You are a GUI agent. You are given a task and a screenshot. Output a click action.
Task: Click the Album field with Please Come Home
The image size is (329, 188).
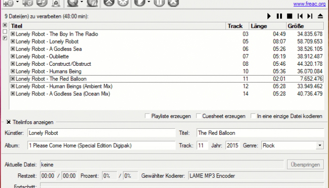pyautogui.click(x=102, y=145)
